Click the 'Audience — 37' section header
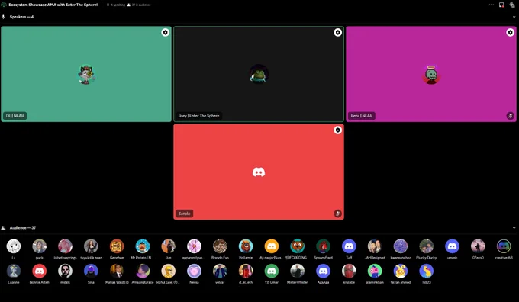This screenshot has height=302, width=519. [x=22, y=228]
